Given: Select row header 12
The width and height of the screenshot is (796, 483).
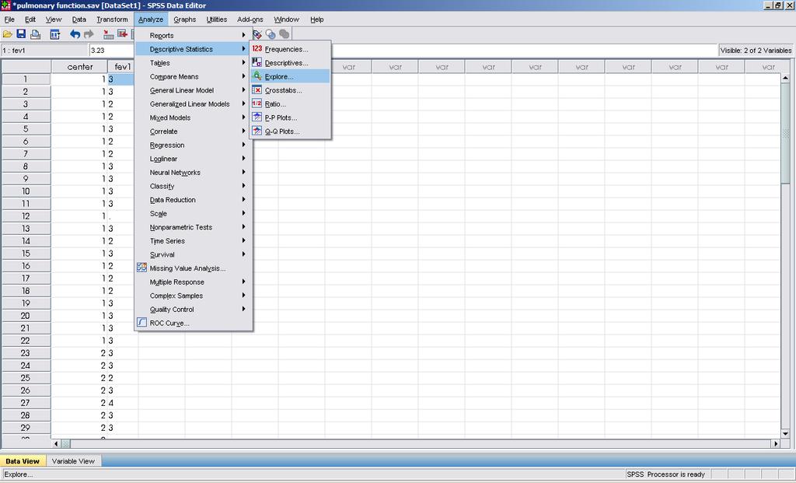Looking at the screenshot, I should 26,216.
